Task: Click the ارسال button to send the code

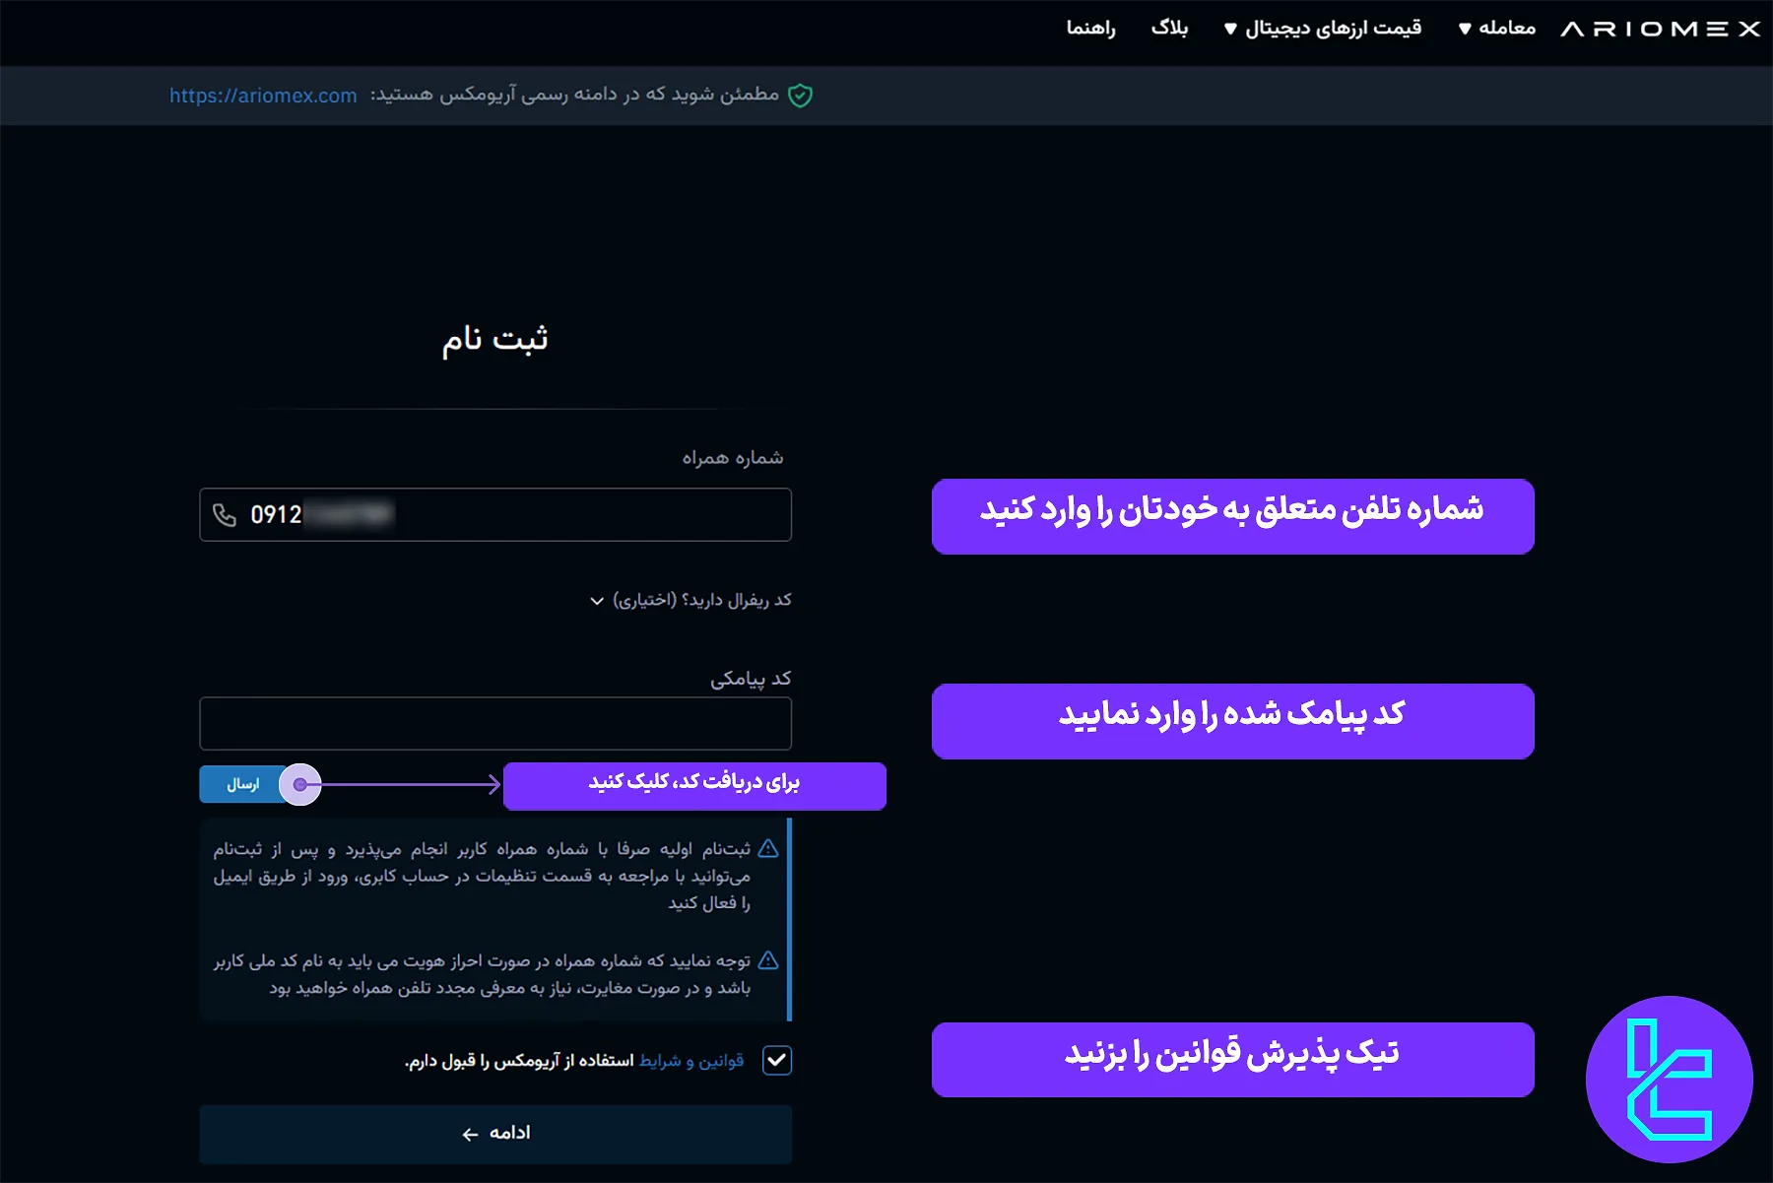Action: pyautogui.click(x=242, y=784)
